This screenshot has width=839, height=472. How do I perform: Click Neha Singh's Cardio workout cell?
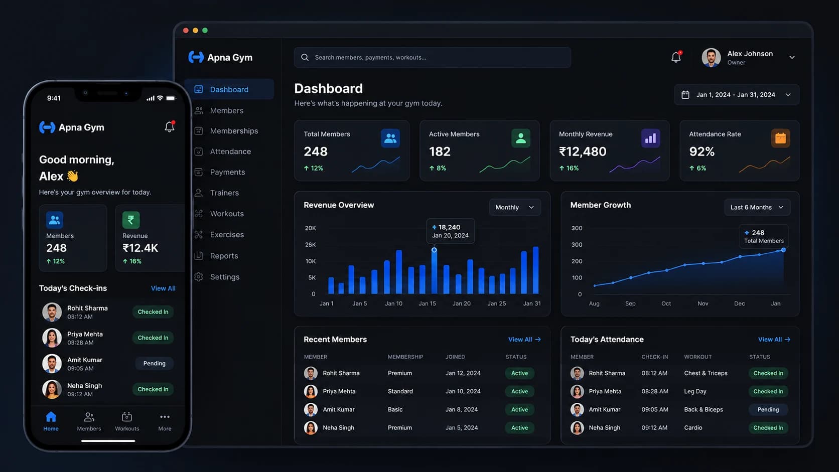tap(693, 428)
